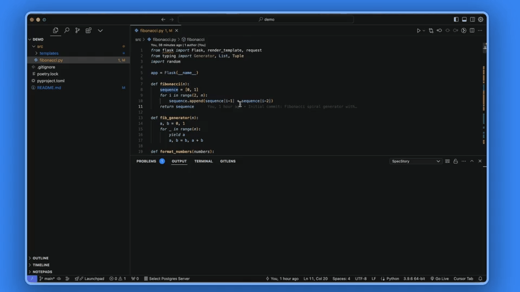The height and width of the screenshot is (292, 520).
Task: Click the notifications bell in status bar
Action: click(x=480, y=278)
